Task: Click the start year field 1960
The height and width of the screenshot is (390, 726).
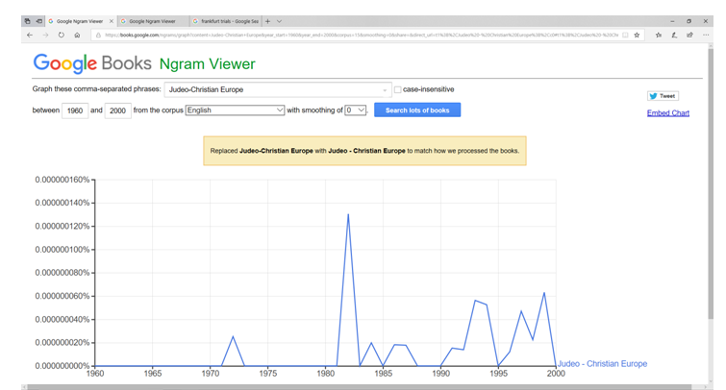Action: click(x=75, y=110)
